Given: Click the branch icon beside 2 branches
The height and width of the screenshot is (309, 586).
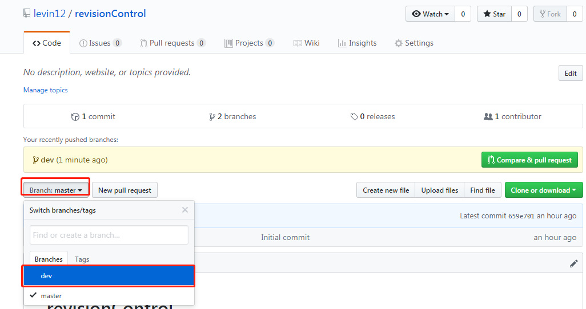Looking at the screenshot, I should point(212,117).
